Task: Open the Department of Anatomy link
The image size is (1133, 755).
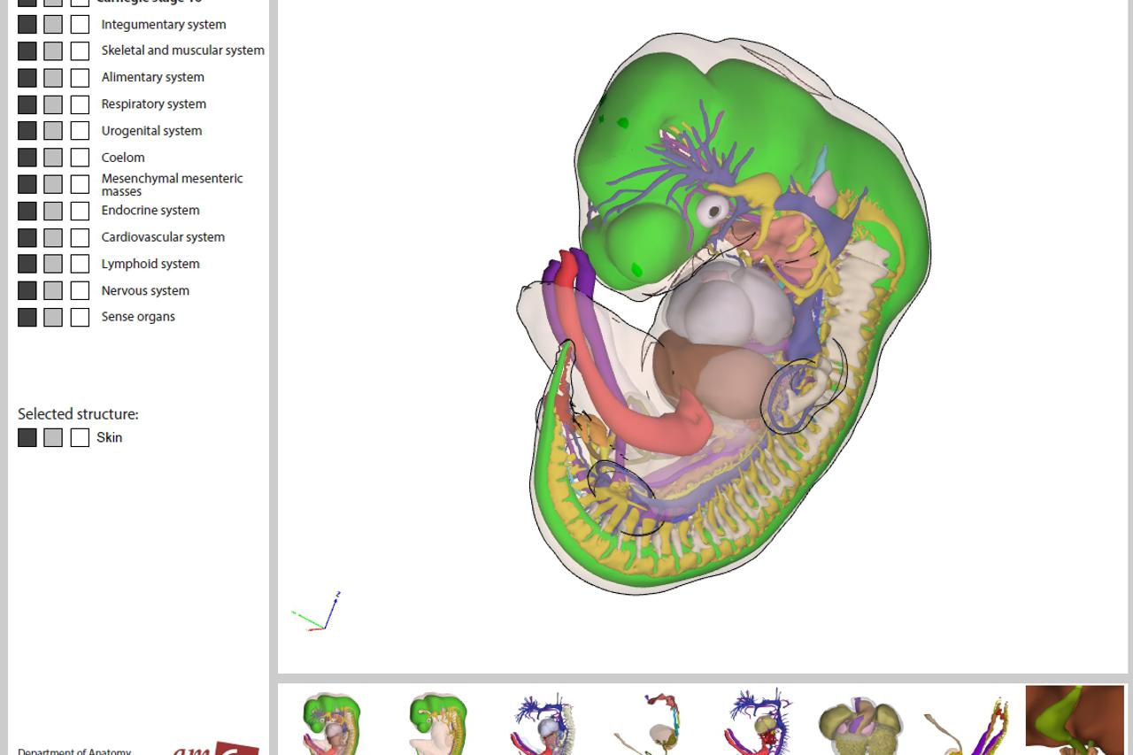Action: (x=74, y=751)
